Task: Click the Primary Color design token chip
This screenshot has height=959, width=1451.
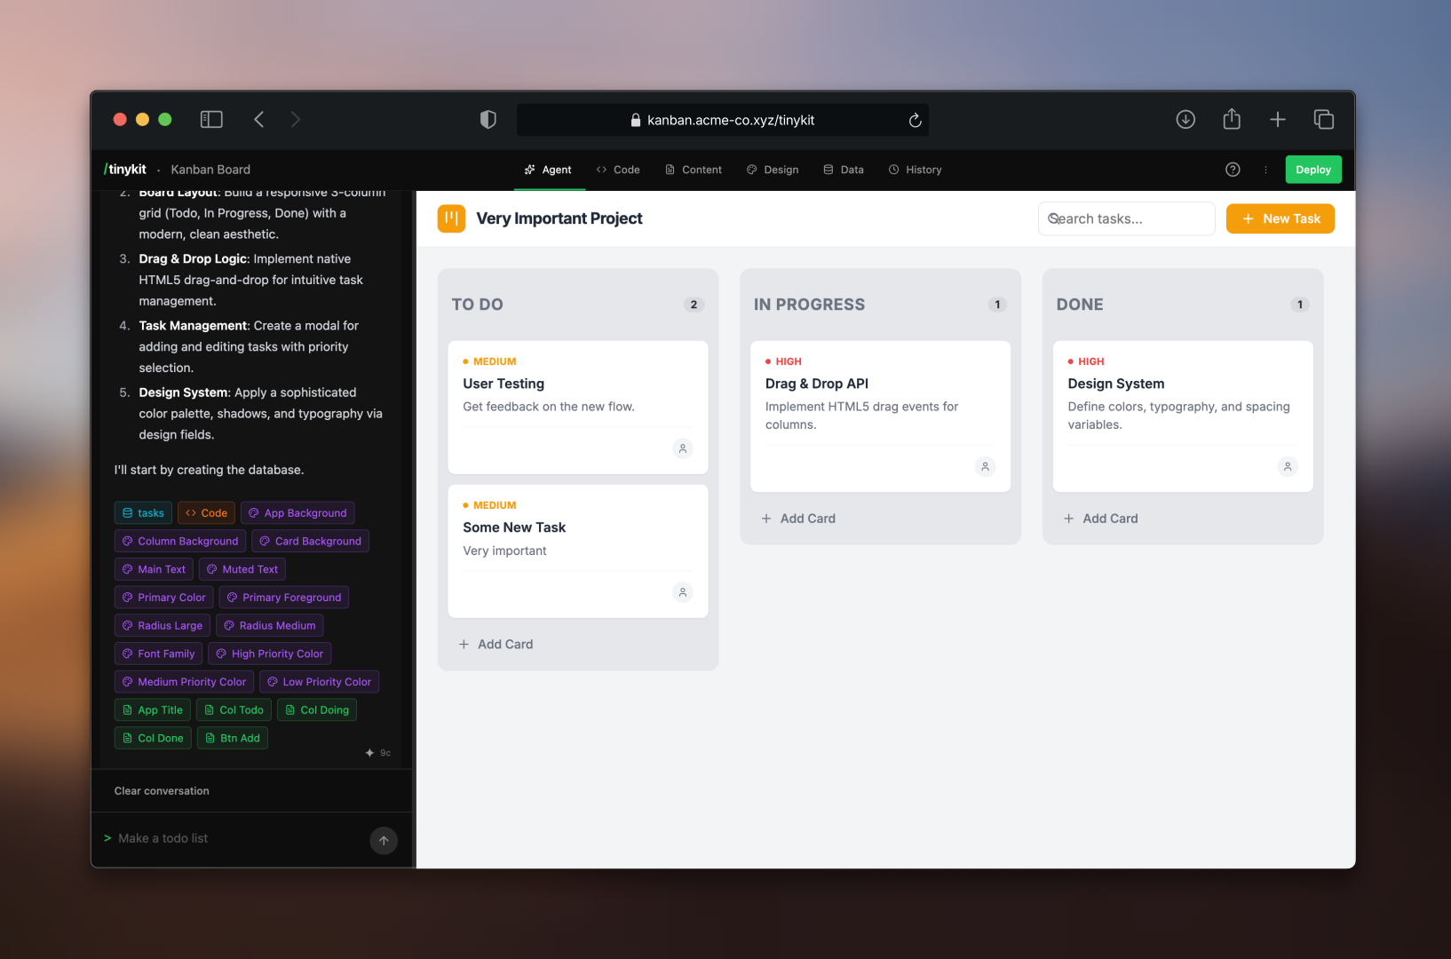Action: point(163,597)
